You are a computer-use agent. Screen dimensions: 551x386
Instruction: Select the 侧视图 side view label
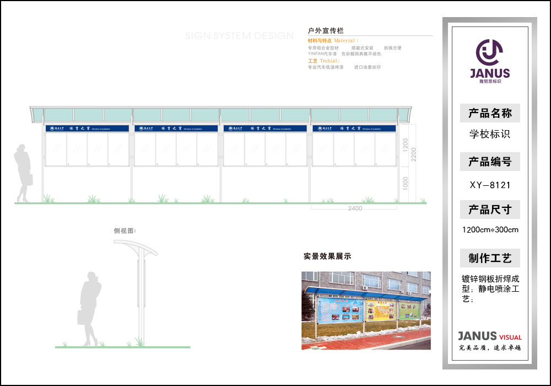125,230
